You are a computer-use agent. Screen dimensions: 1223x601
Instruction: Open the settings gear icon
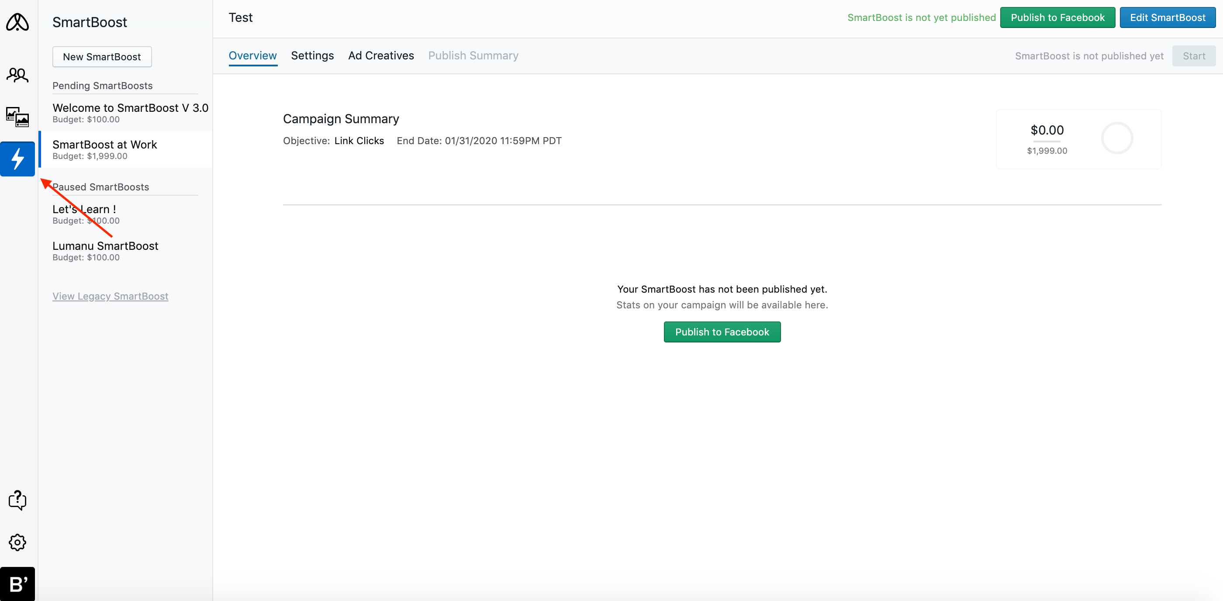click(x=17, y=542)
